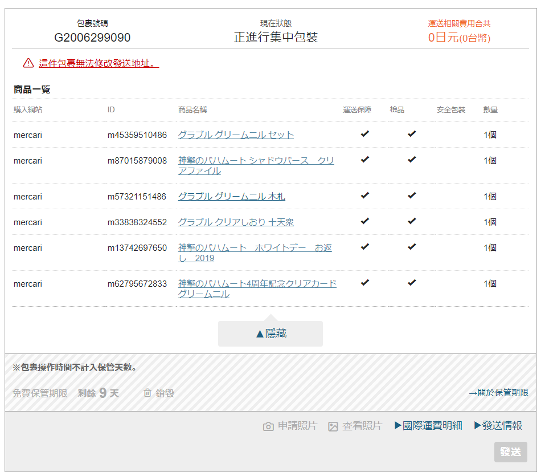
Task: Click the 檢品 checkmark for m45359510486
Action: coord(412,133)
